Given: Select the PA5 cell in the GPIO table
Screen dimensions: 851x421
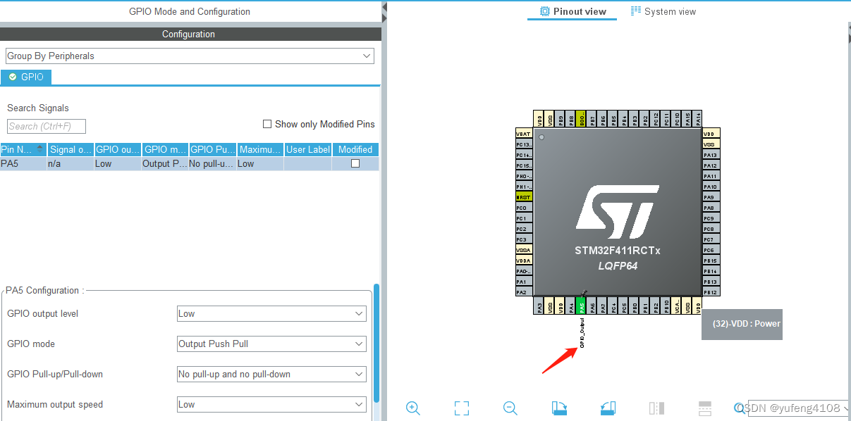Looking at the screenshot, I should [x=23, y=163].
